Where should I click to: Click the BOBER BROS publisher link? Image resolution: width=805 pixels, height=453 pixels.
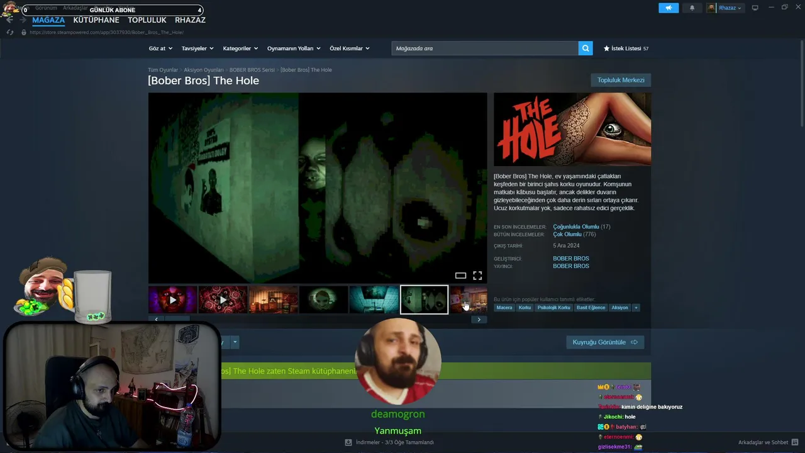tap(571, 266)
